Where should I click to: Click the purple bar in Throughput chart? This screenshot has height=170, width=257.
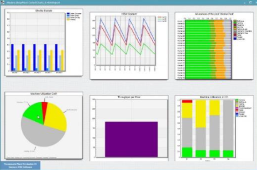coord(131,139)
